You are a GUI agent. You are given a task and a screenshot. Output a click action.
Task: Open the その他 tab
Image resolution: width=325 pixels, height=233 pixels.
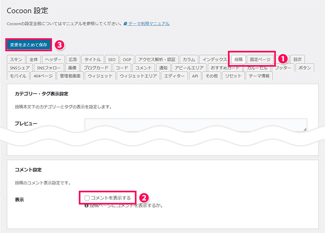tap(212, 76)
